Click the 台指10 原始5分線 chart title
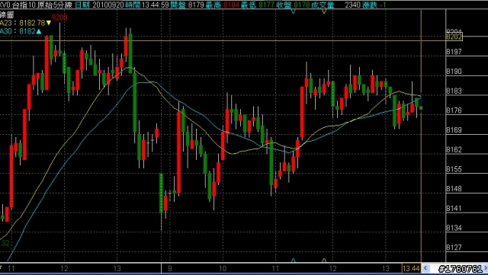 coord(43,5)
